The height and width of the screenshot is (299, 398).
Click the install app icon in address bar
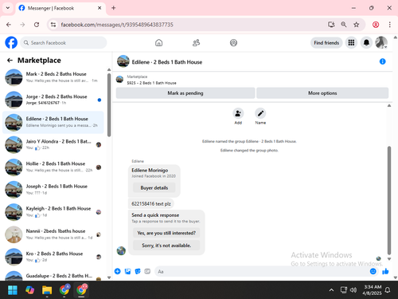coord(331,25)
